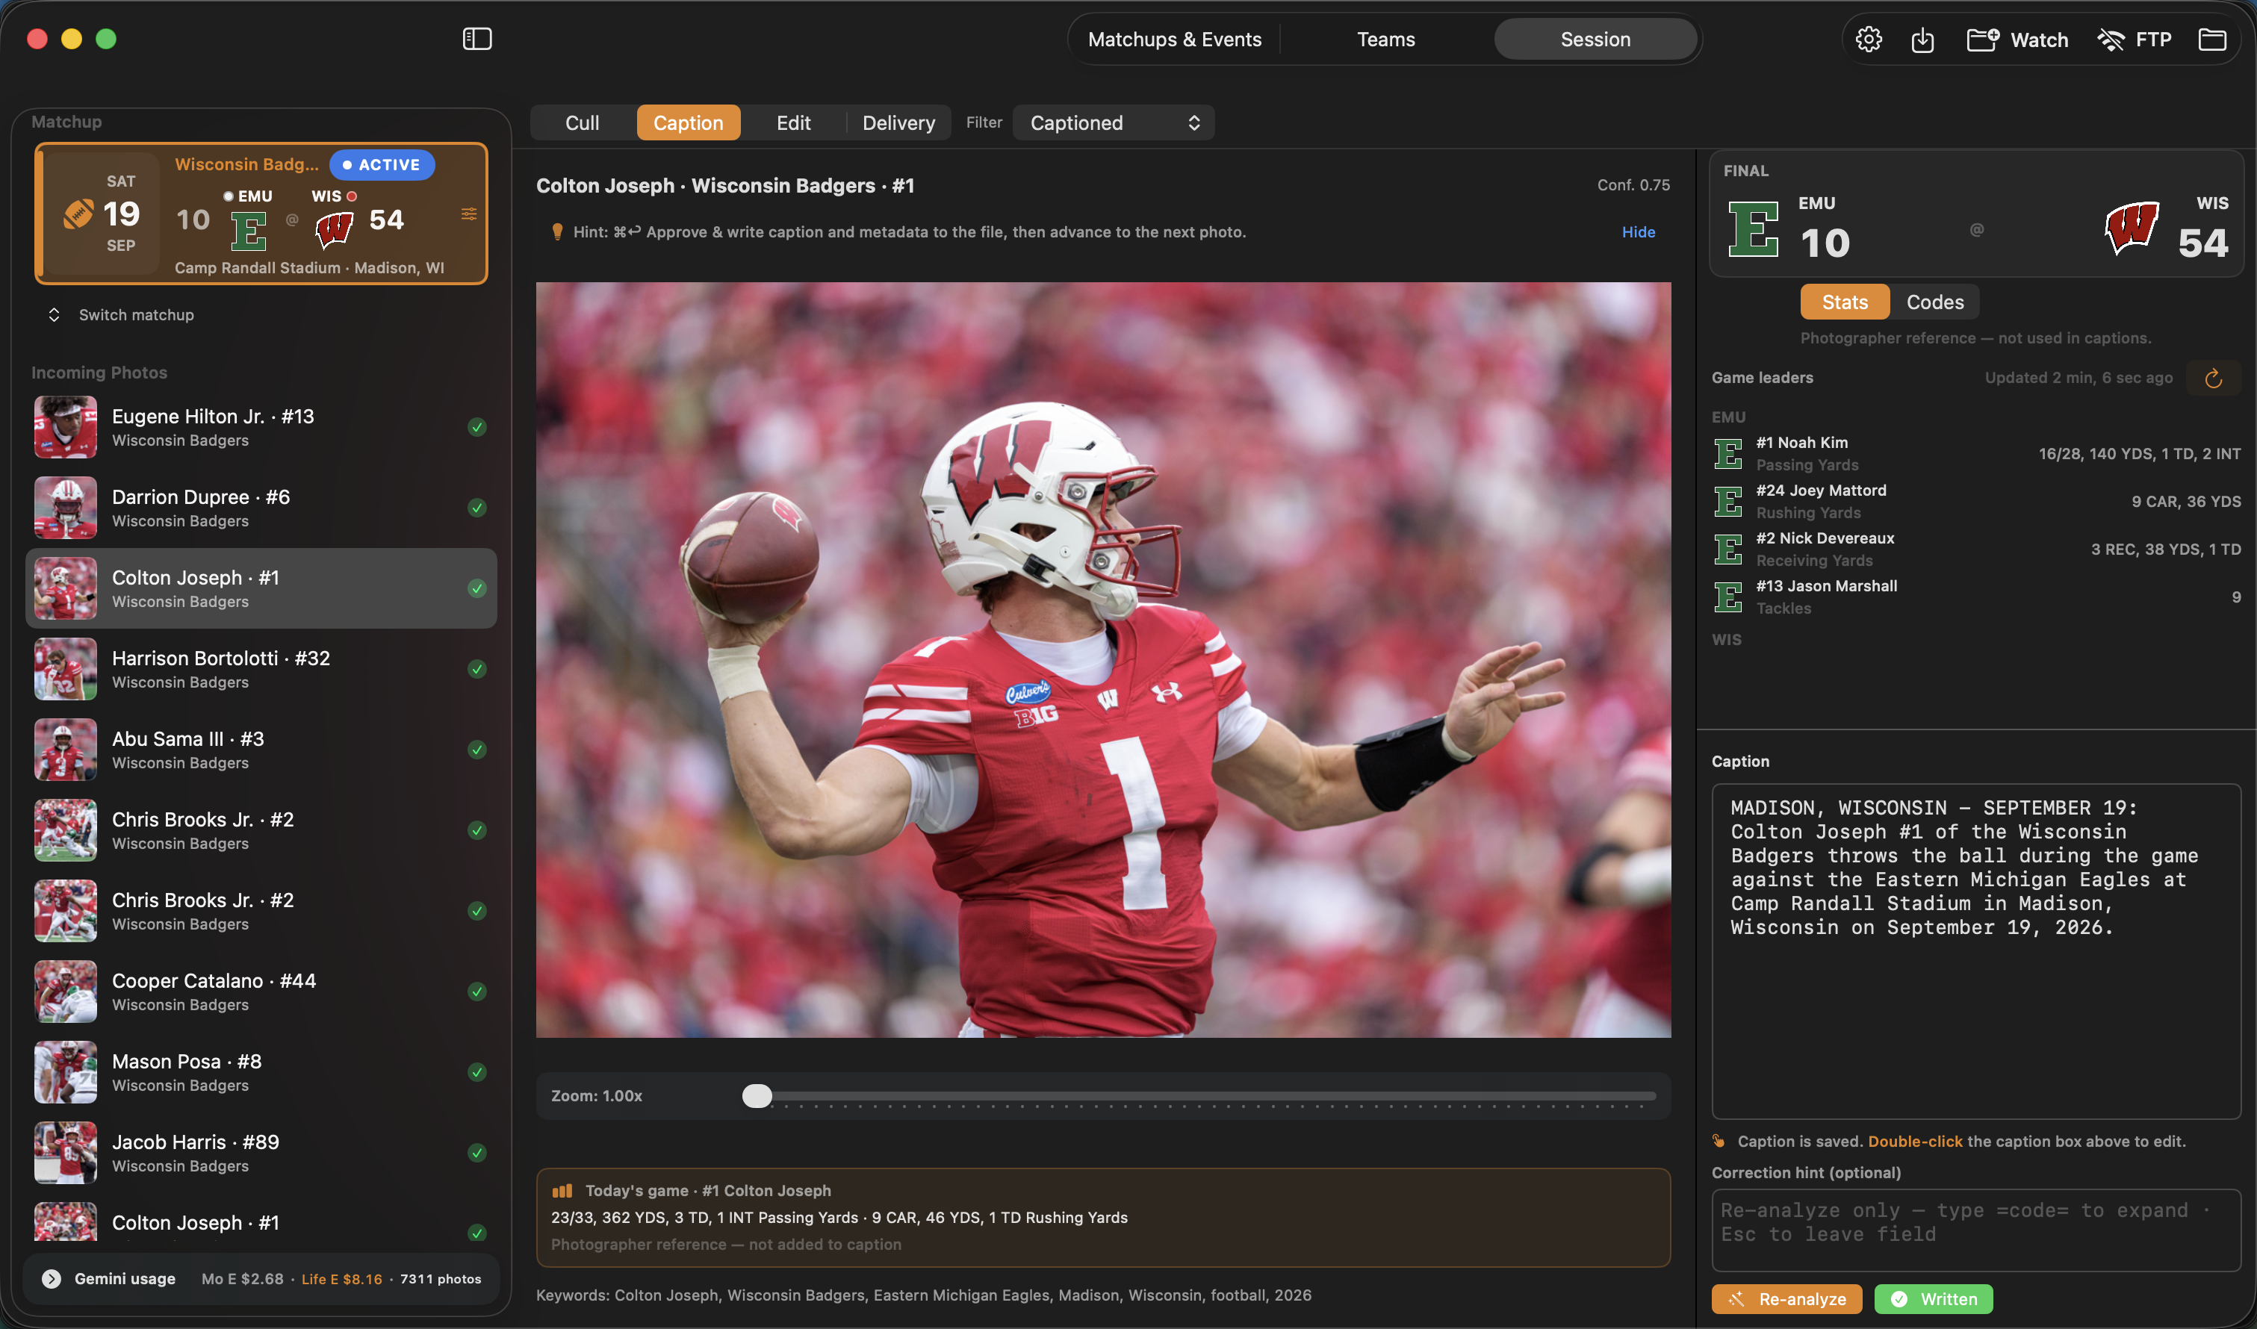Click the '#1 Noah Kim' leader row
Image resolution: width=2257 pixels, height=1329 pixels.
[x=1975, y=453]
